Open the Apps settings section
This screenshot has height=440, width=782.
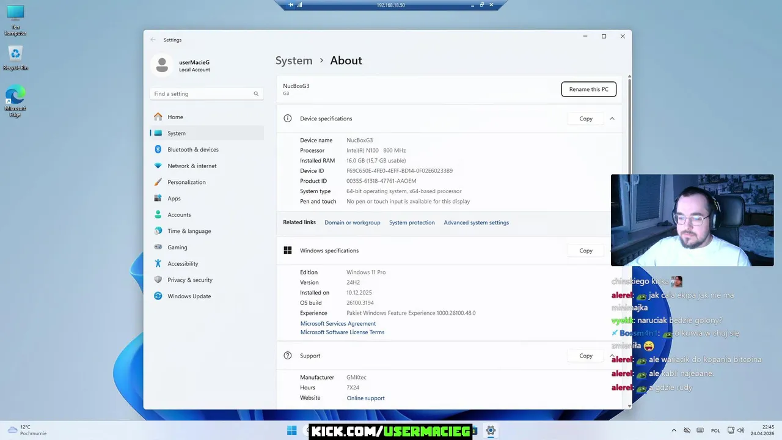(x=174, y=198)
